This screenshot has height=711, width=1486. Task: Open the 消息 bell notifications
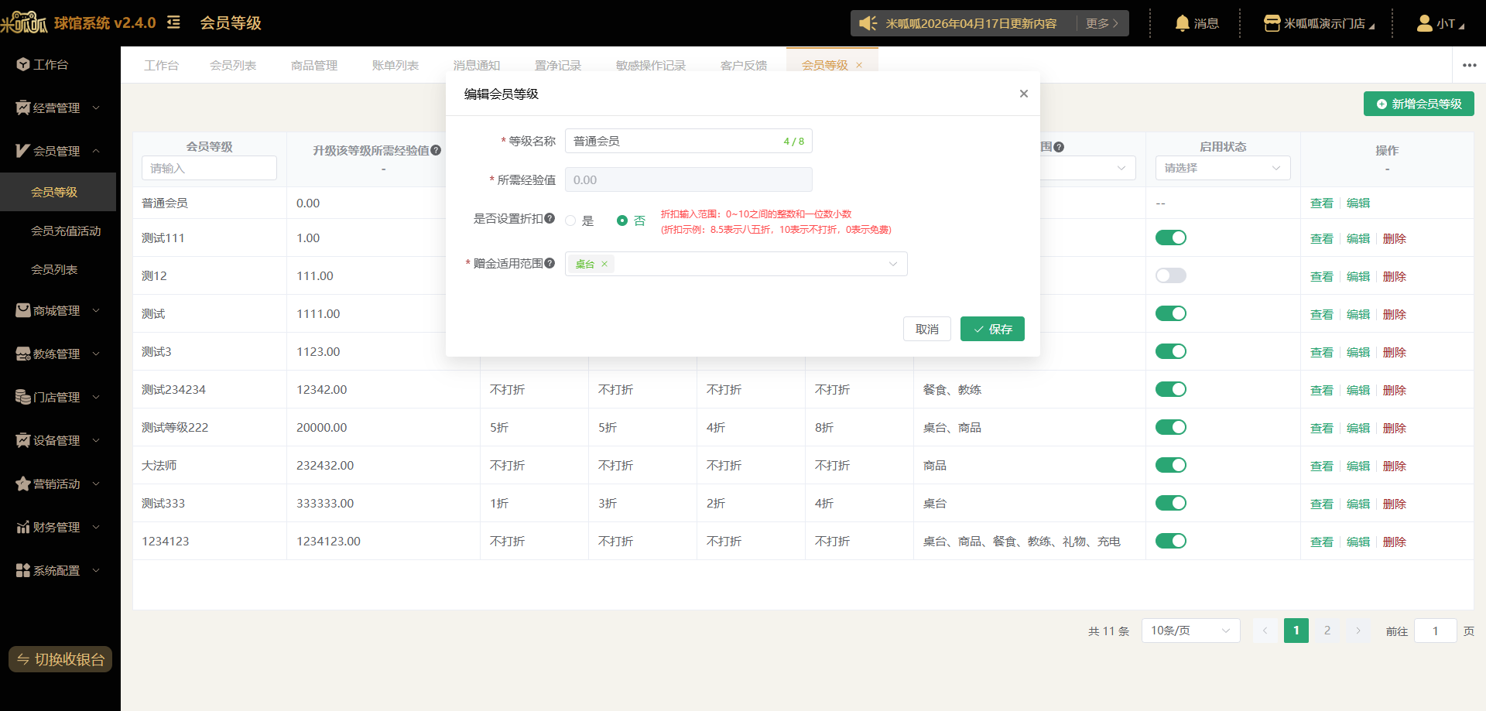(x=1197, y=23)
